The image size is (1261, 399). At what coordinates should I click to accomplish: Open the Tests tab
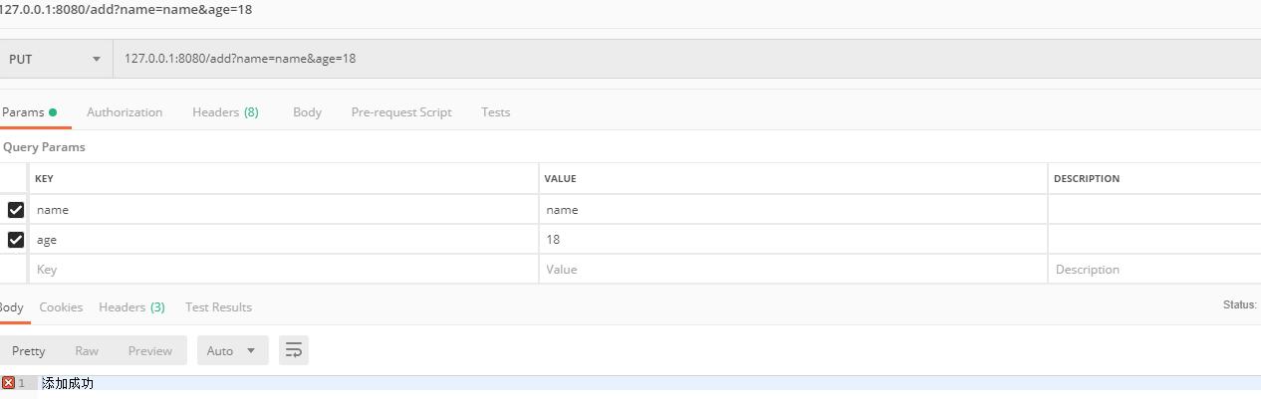pos(495,112)
